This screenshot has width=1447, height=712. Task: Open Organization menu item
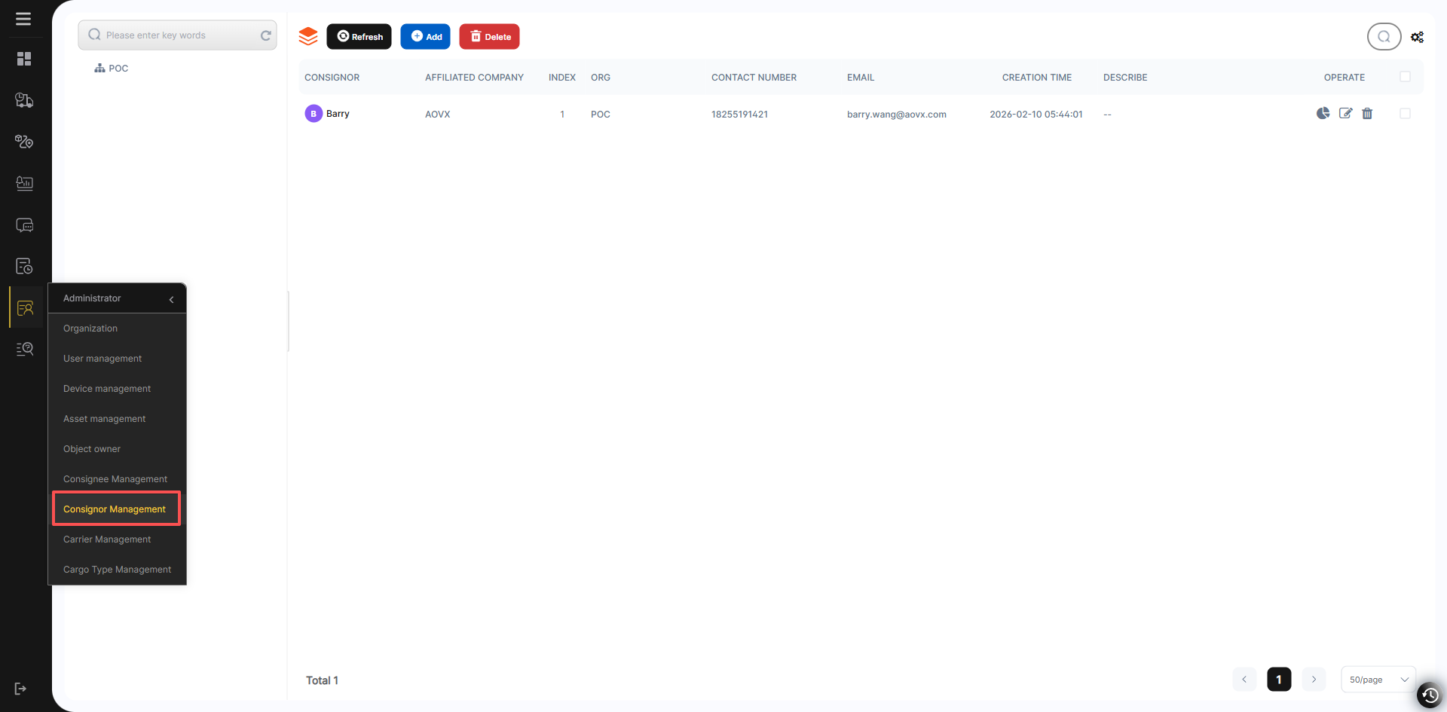coord(117,328)
